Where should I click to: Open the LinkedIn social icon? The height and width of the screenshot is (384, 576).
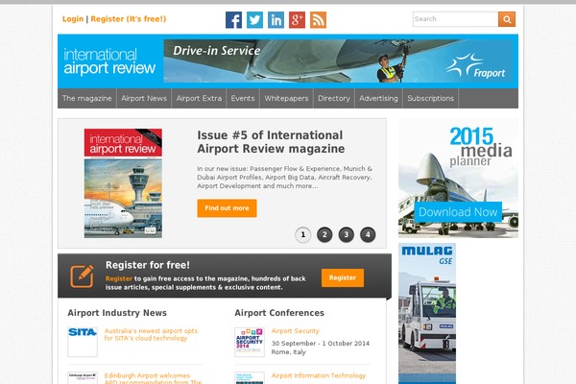click(276, 19)
